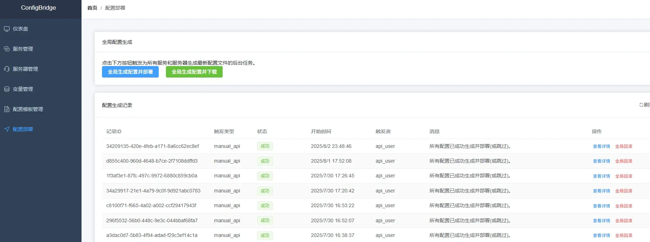Click the ConfigBridge logo title
Image resolution: width=650 pixels, height=242 pixels.
click(x=38, y=8)
